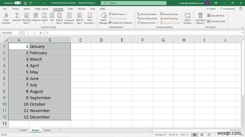Click Create from Selection

click(x=121, y=23)
